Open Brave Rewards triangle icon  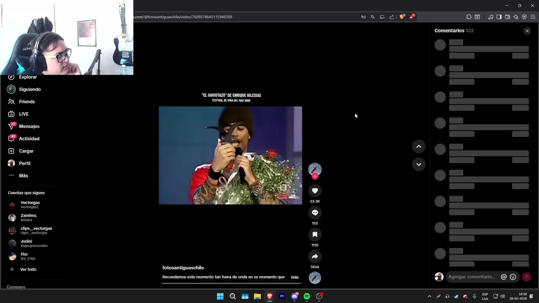coord(412,17)
